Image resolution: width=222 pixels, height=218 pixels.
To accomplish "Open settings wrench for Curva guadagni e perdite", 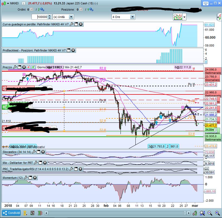I will [72, 24].
